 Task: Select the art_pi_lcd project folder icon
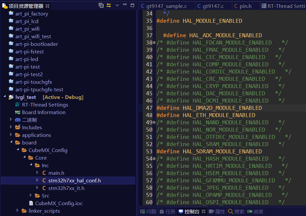[x=11, y=21]
